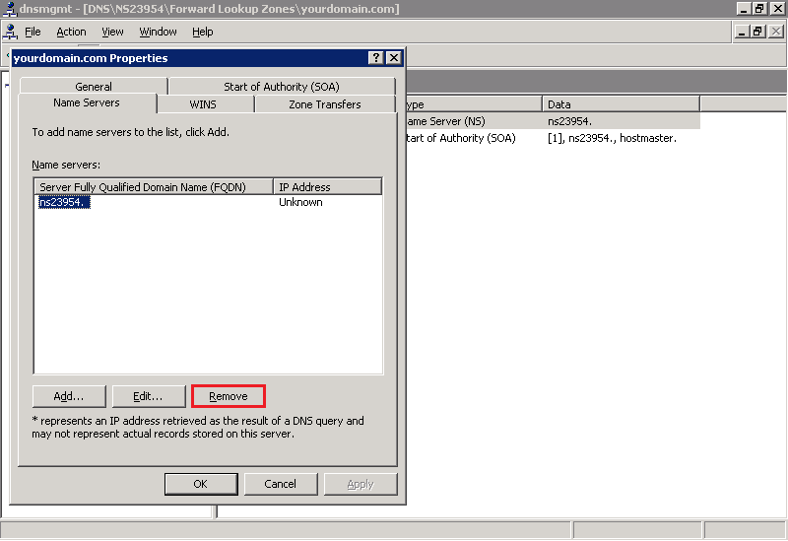Select the ns23954. name server entry
This screenshot has width=788, height=541.
click(64, 202)
